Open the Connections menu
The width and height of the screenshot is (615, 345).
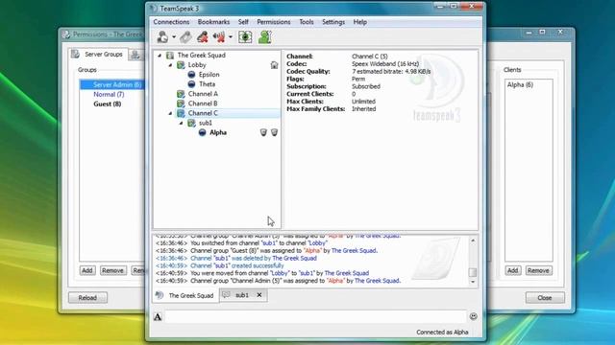click(171, 22)
